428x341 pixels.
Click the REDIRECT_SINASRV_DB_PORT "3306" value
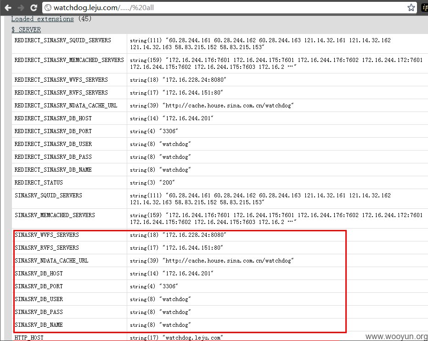[x=154, y=131]
